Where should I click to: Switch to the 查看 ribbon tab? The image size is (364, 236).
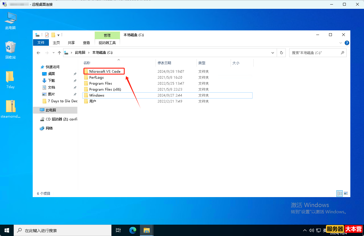(86, 43)
